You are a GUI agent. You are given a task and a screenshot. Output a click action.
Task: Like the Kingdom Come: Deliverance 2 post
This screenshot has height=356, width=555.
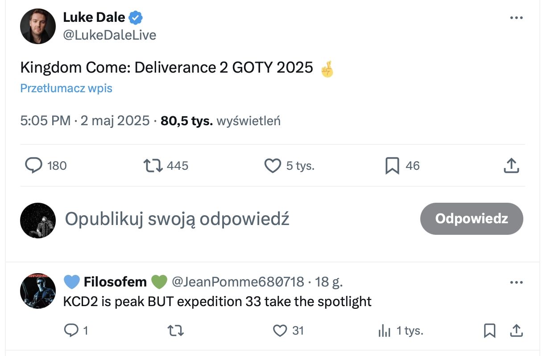pos(273,166)
